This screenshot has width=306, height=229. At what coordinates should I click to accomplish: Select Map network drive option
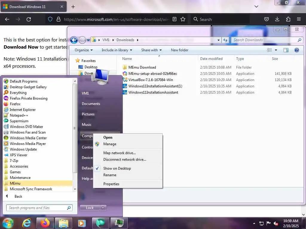point(120,153)
